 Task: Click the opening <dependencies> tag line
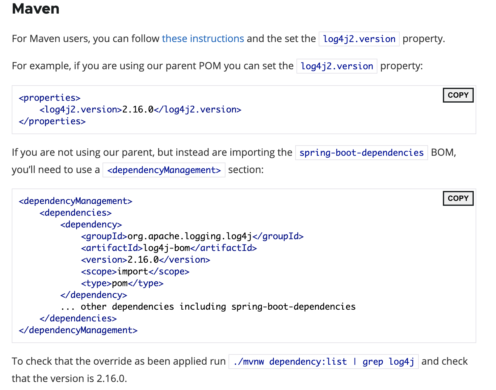click(75, 213)
